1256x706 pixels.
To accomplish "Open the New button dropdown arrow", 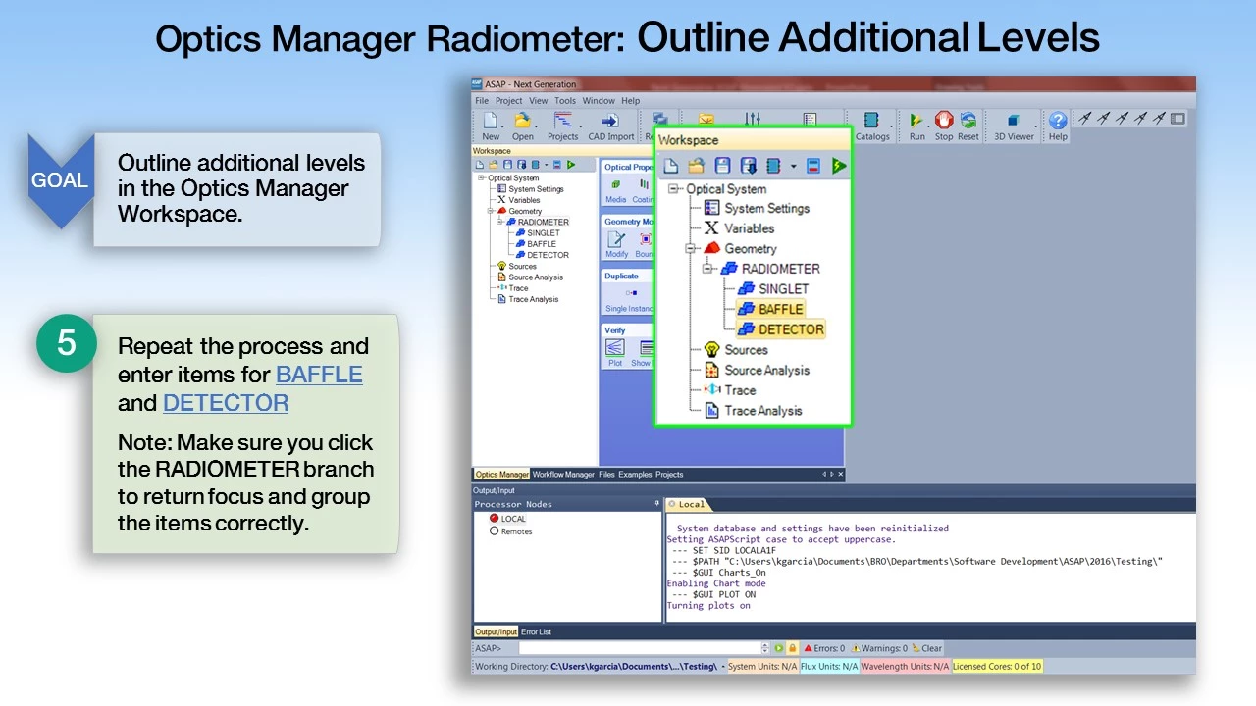I will pos(504,126).
